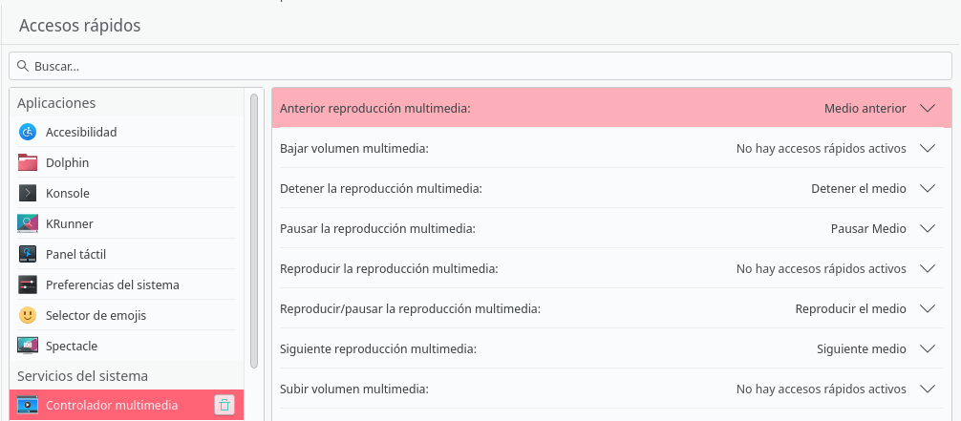Open the Dolphin folder icon entry
The width and height of the screenshot is (961, 421).
pos(28,162)
